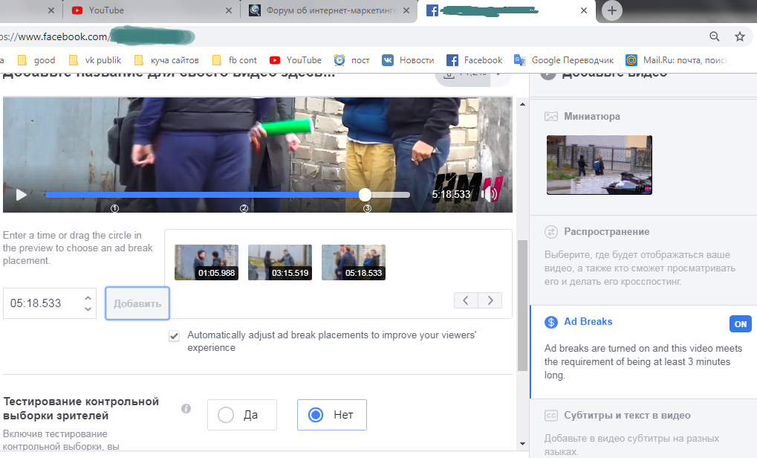
Task: Close the active Facebook tab
Action: (x=584, y=10)
